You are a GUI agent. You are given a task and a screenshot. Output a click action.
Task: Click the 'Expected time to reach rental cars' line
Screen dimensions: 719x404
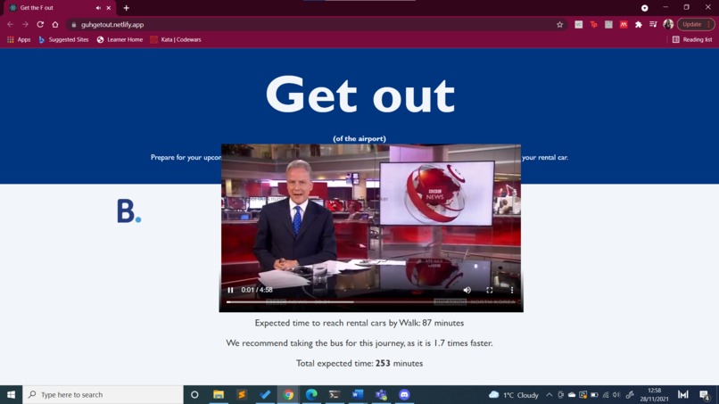[x=359, y=323]
